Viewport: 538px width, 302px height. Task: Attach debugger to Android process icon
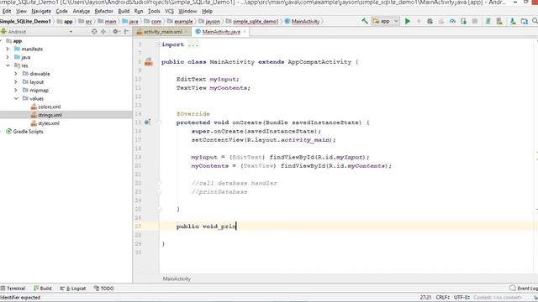coord(463,21)
